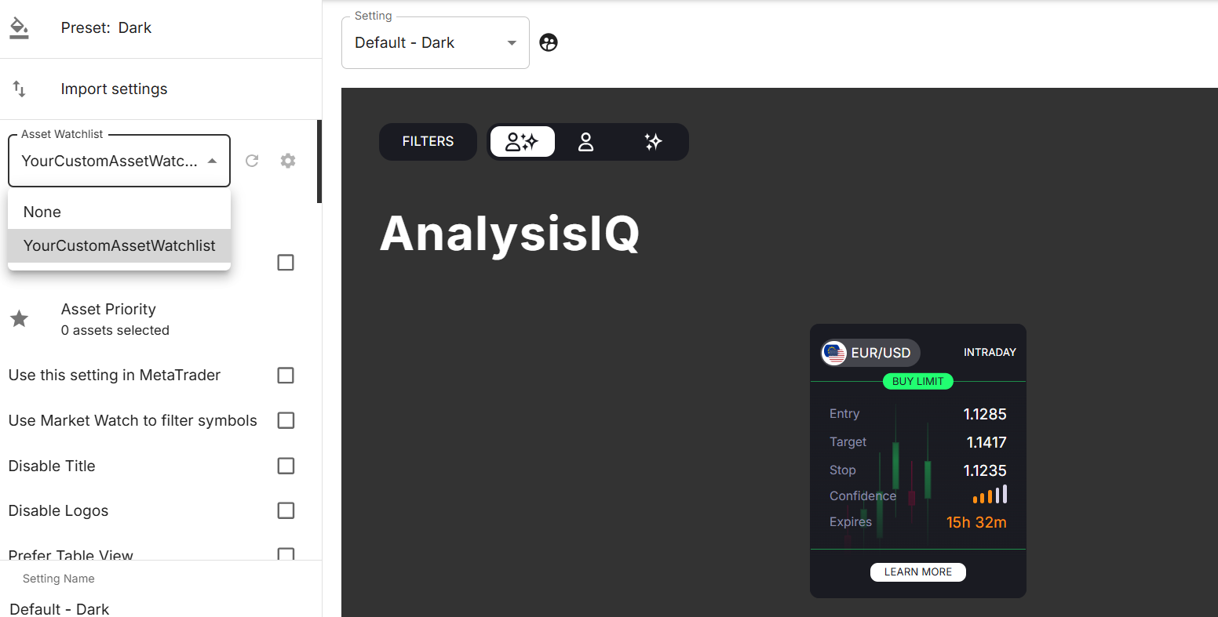Screen dimensions: 1218x617
Task: Enable Use this setting in MetaTrader
Action: pos(286,376)
